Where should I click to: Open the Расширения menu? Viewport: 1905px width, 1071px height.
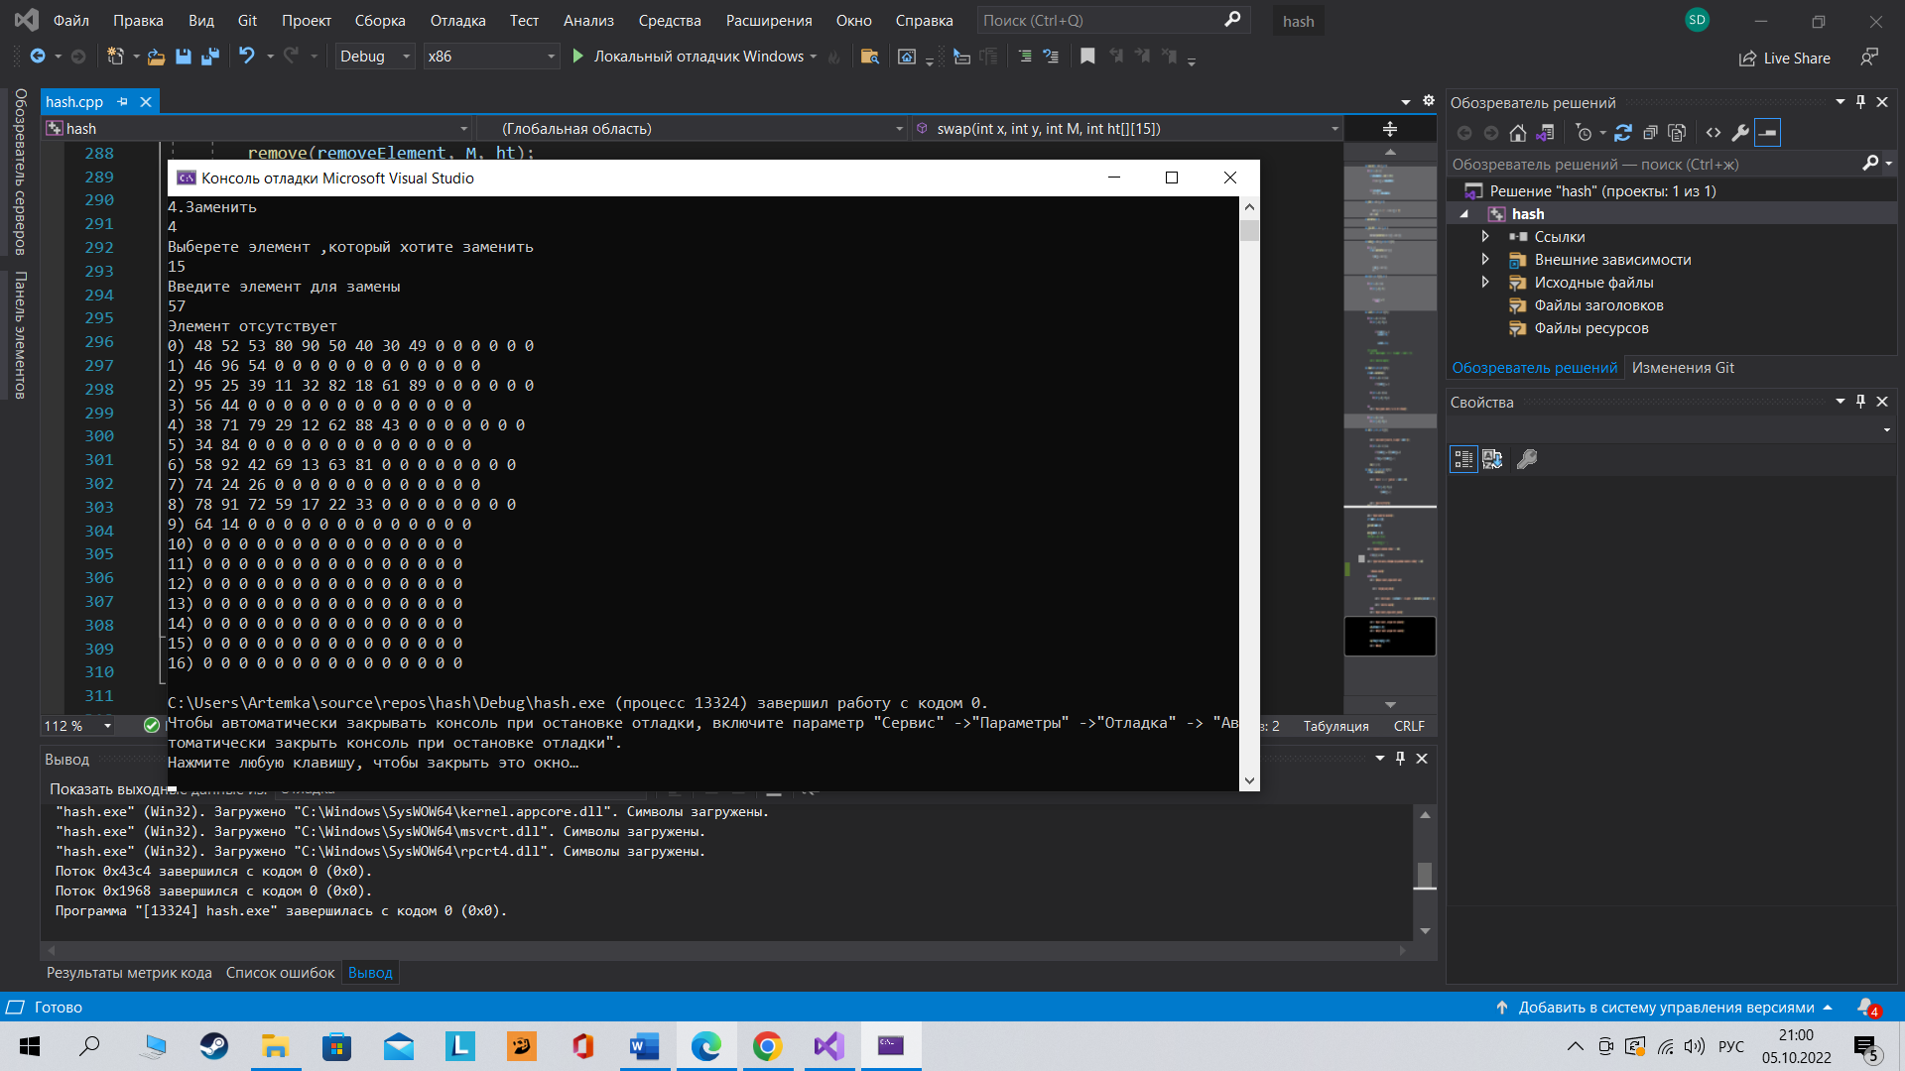(769, 21)
